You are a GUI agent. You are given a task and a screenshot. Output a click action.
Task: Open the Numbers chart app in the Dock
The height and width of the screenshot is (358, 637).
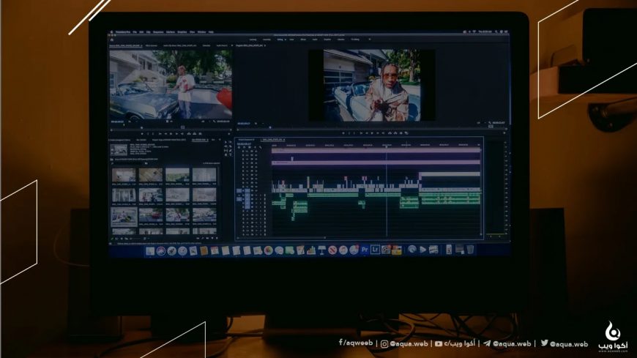[311, 250]
